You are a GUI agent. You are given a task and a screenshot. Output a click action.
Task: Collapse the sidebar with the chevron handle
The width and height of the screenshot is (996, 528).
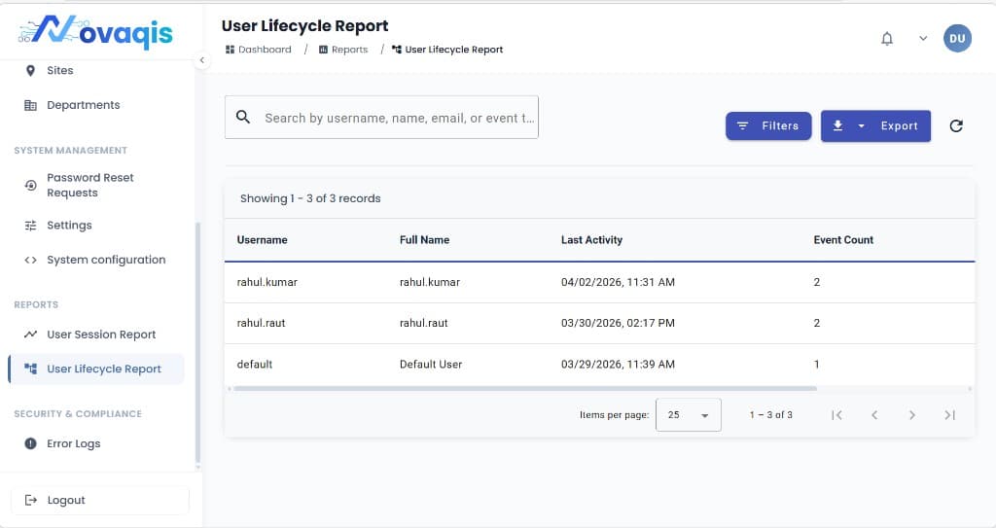[x=202, y=60]
